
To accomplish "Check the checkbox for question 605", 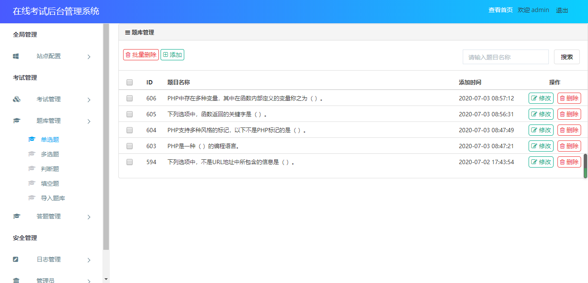I will (130, 114).
